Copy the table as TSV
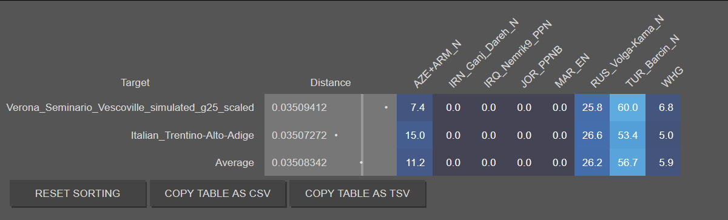Image resolution: width=728 pixels, height=220 pixels. click(x=357, y=194)
